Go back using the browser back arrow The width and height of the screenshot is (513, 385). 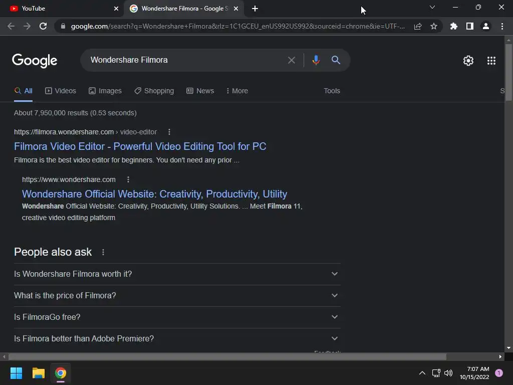coord(11,26)
